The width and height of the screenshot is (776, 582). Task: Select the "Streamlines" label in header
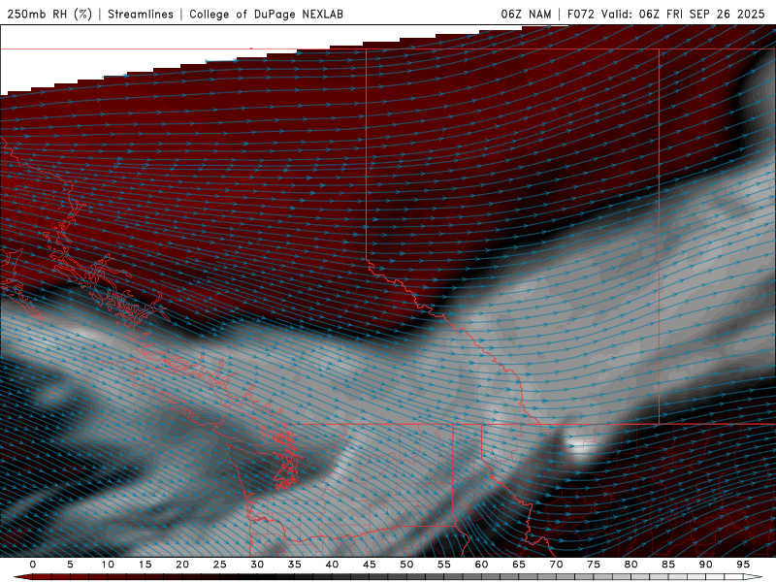tap(141, 14)
